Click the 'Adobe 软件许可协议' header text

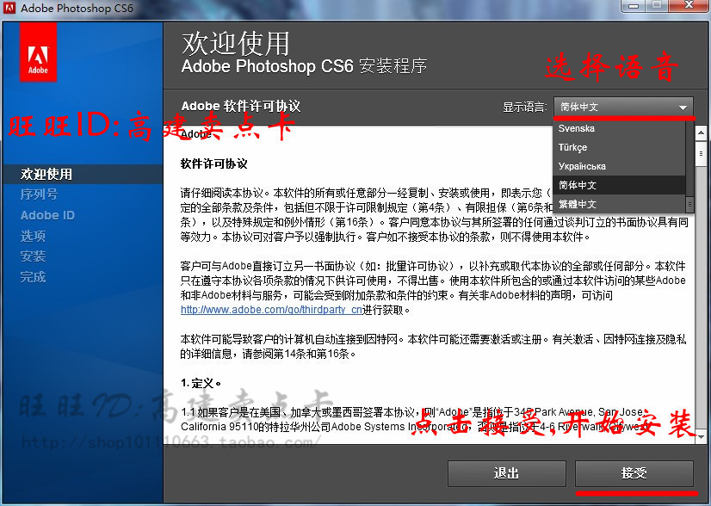coord(241,106)
